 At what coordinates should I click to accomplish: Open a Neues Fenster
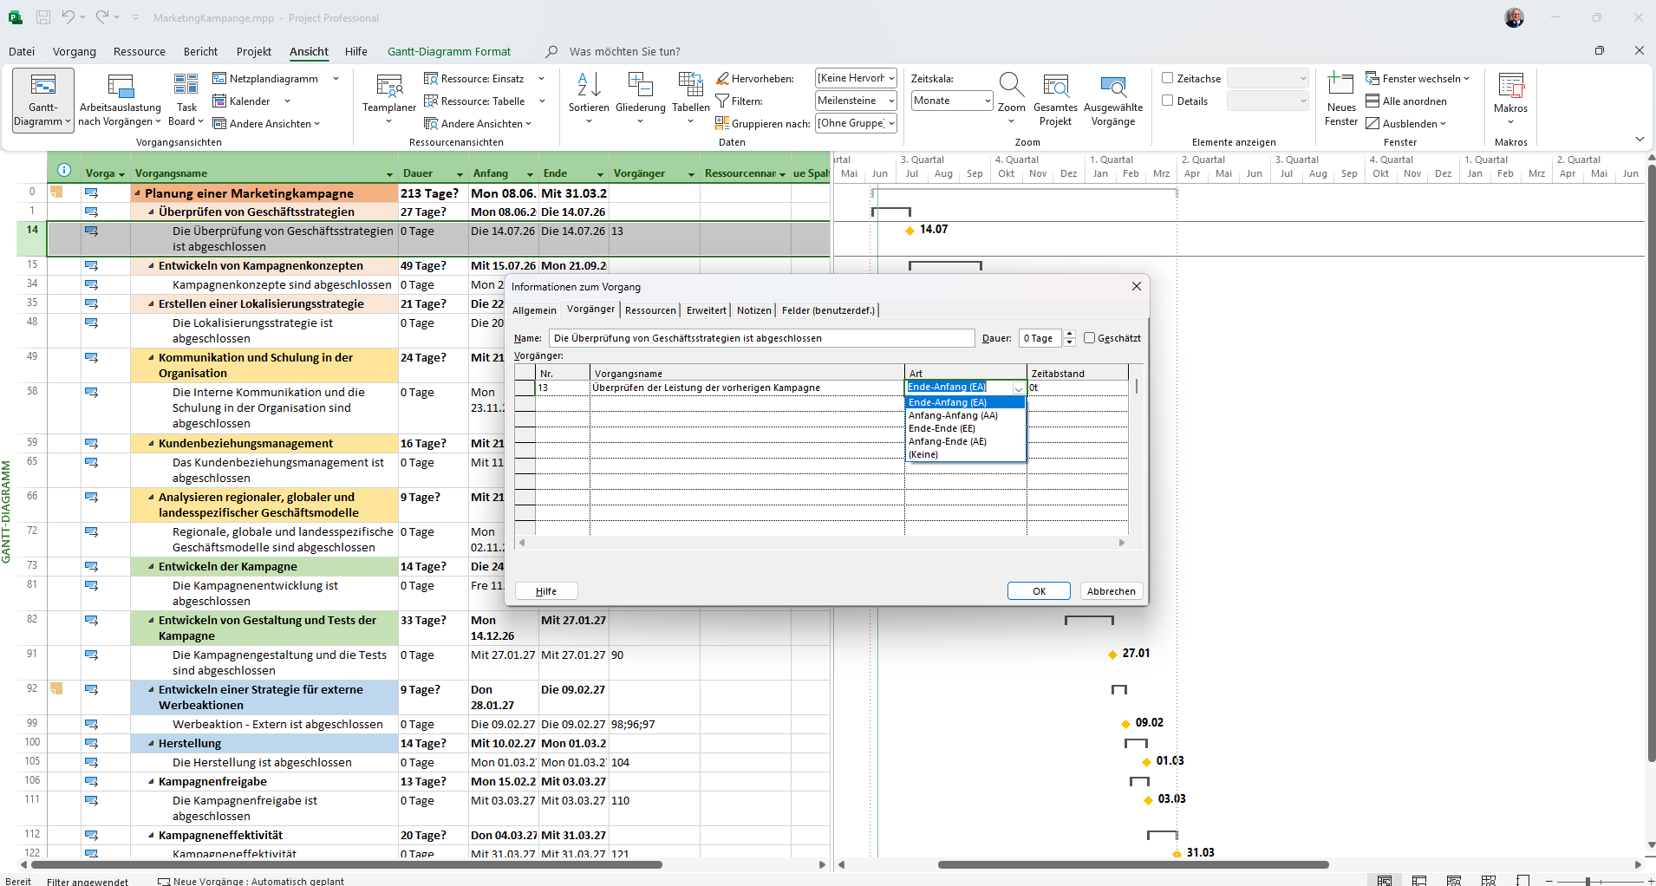coord(1341,101)
